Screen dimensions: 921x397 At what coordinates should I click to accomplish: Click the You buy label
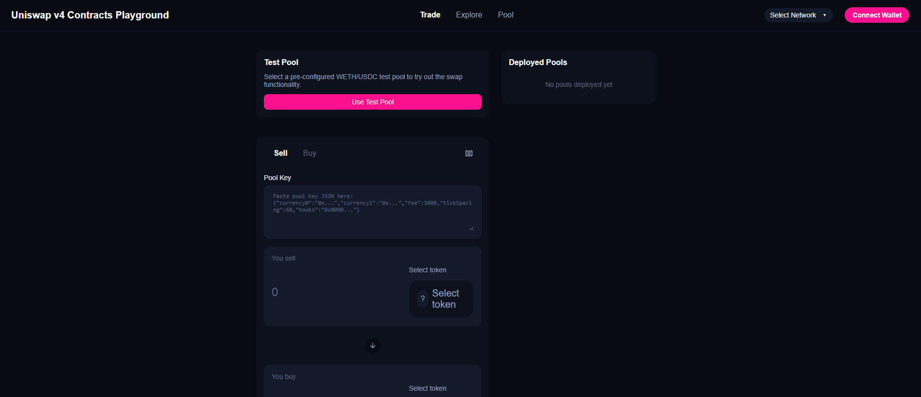[x=284, y=377]
